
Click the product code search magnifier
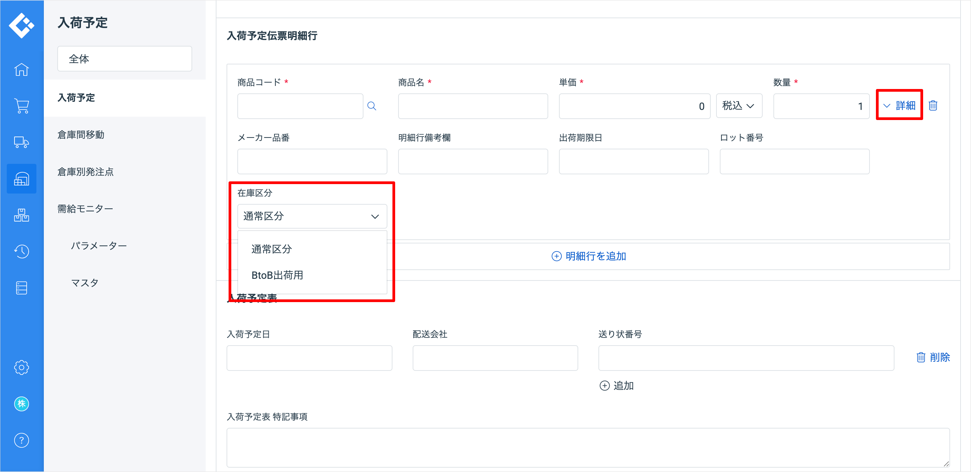[372, 106]
